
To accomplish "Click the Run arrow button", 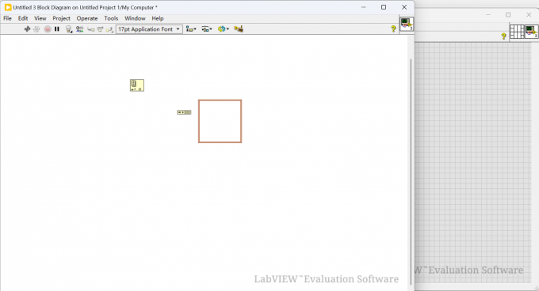I will coord(27,29).
